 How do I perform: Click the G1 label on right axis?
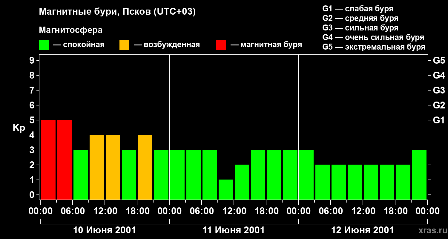[439, 120]
